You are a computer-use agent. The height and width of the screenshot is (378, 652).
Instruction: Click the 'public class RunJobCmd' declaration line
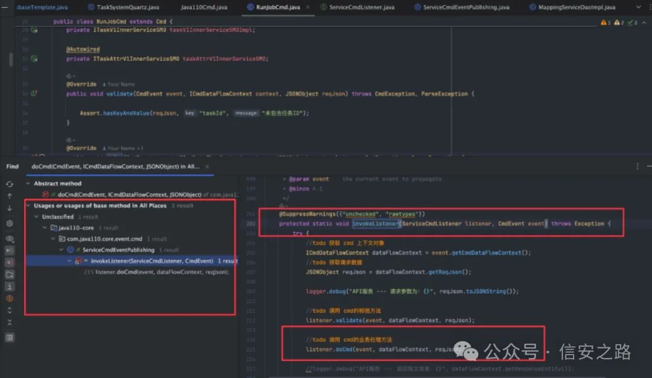112,21
